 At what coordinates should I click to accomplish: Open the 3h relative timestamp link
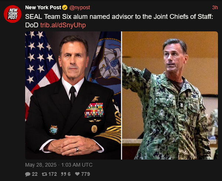click(x=215, y=7)
